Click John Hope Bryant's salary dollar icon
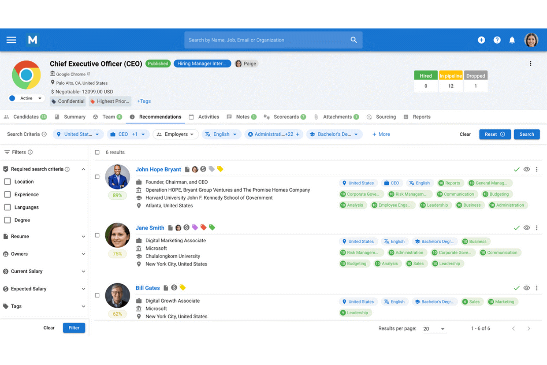The image size is (547, 365). (x=203, y=169)
